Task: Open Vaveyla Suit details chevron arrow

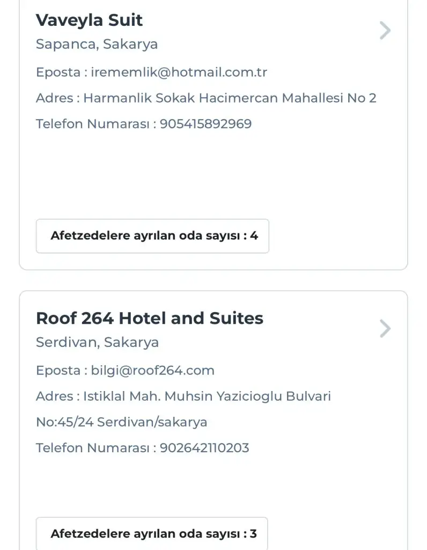Action: (385, 31)
